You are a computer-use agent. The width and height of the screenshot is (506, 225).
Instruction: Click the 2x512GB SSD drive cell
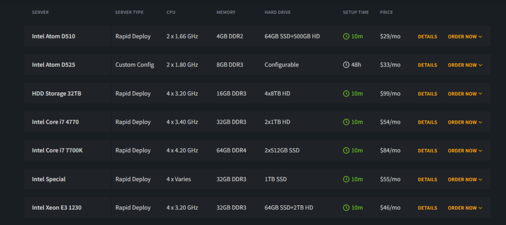(282, 150)
